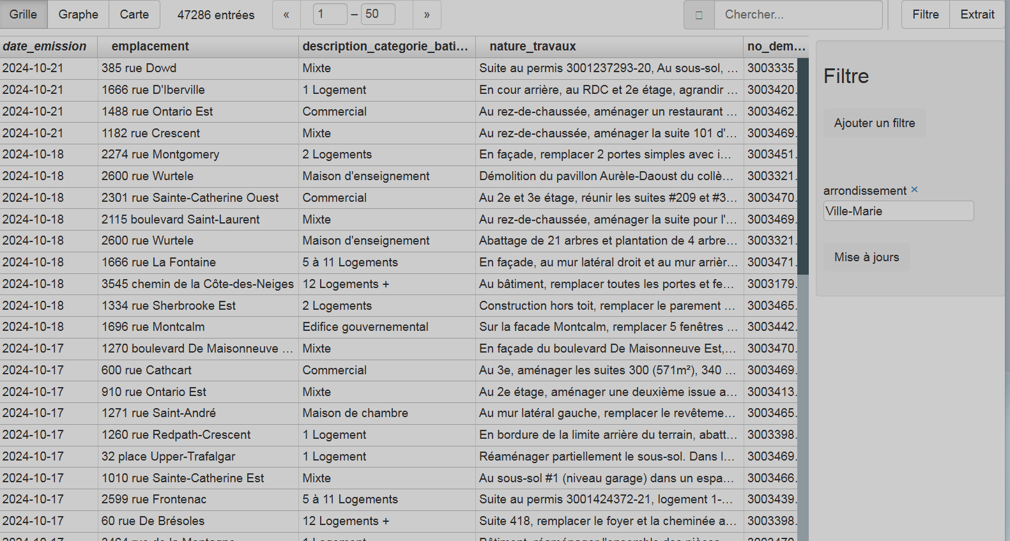This screenshot has height=541, width=1010.
Task: Select the Grille grid view tab
Action: coord(24,15)
